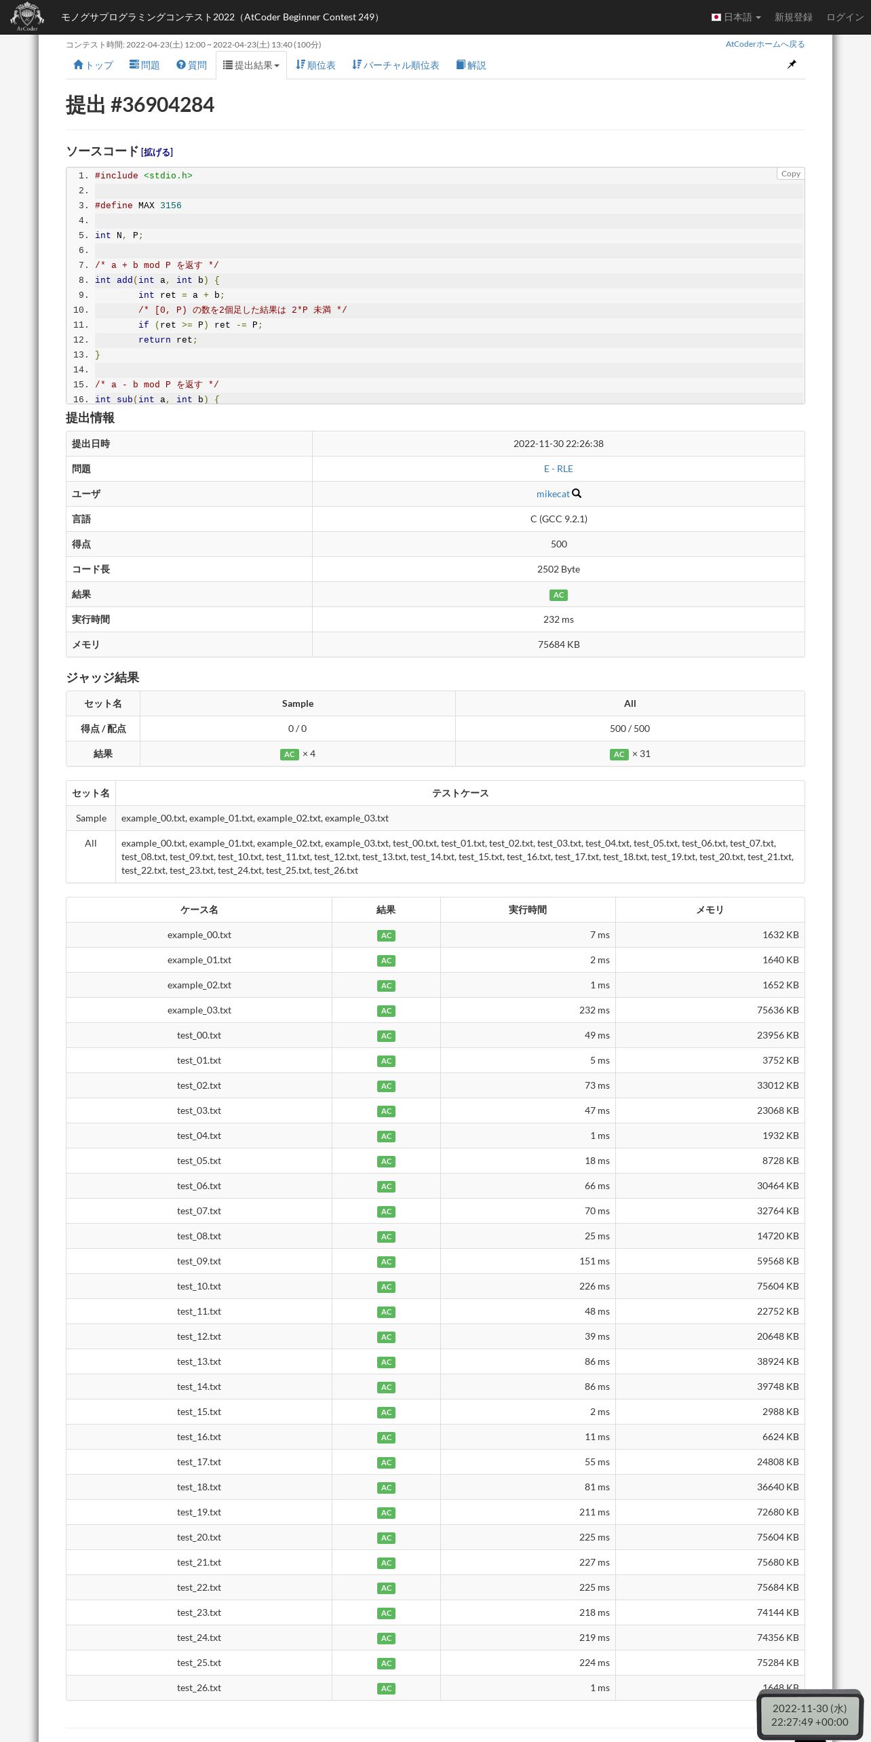
Task: Click AC badge for example_03.txt
Action: pyautogui.click(x=386, y=1011)
